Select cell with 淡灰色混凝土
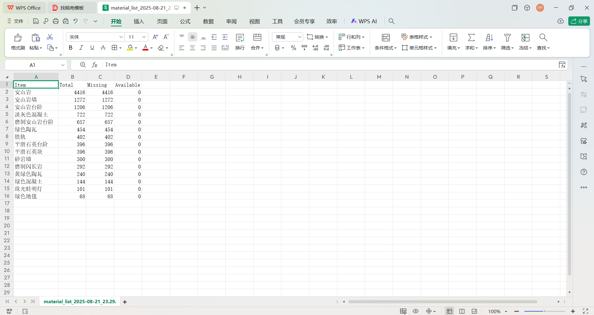594x315 pixels. coord(36,115)
